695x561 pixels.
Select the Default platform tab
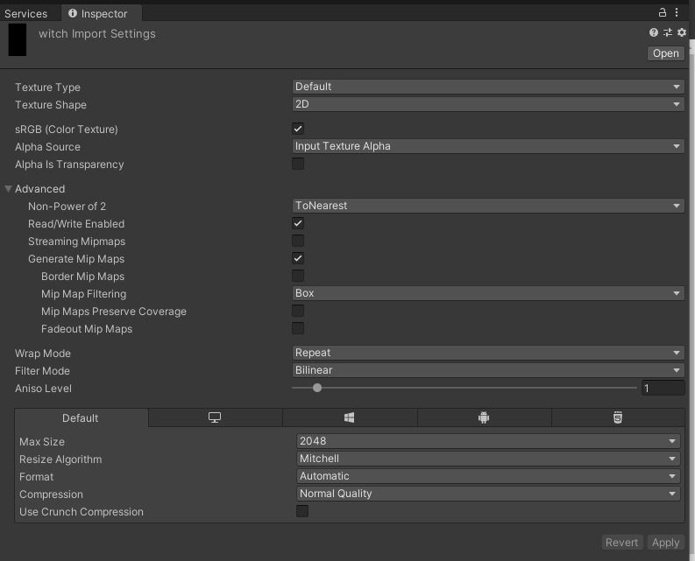(81, 418)
